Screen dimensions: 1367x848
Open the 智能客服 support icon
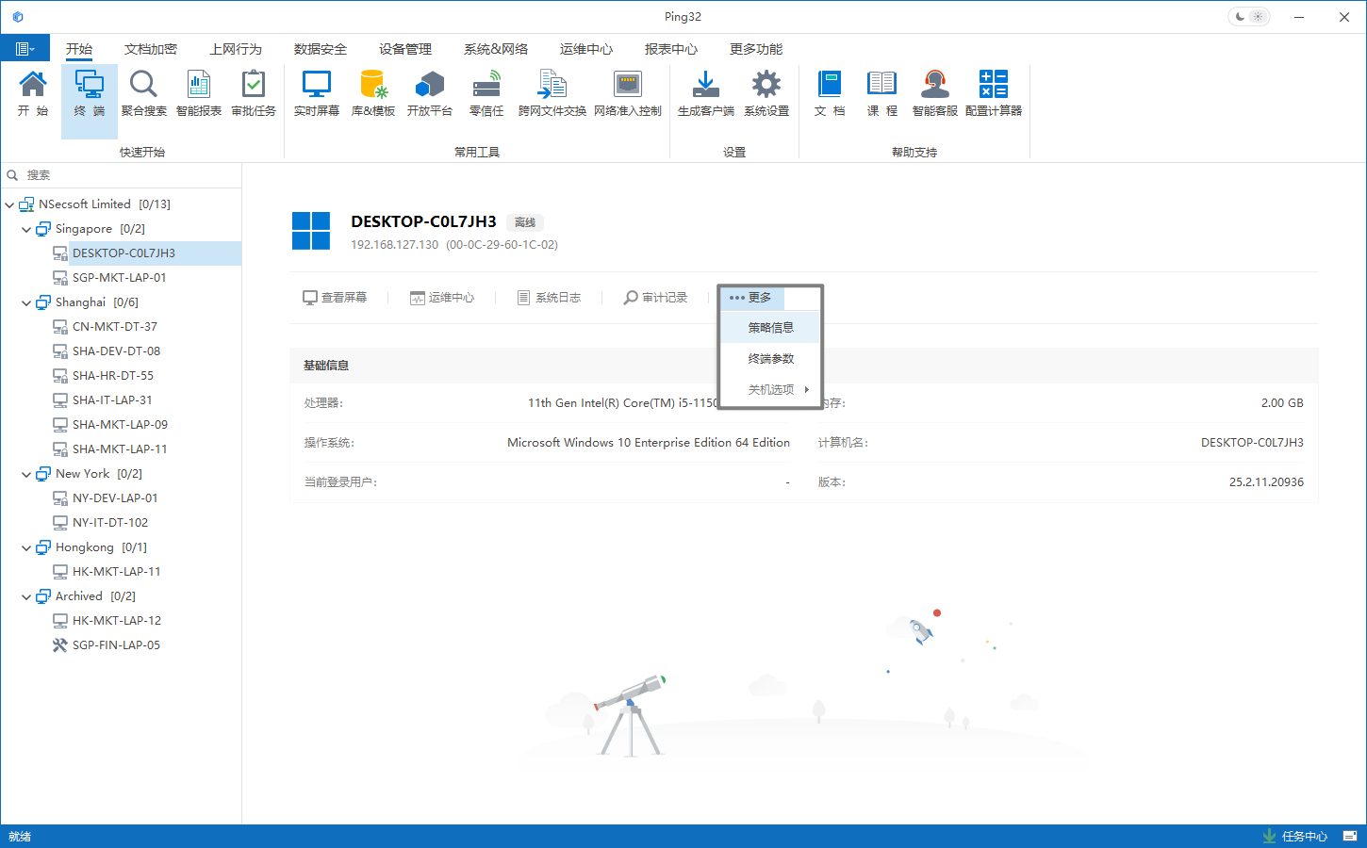934,93
